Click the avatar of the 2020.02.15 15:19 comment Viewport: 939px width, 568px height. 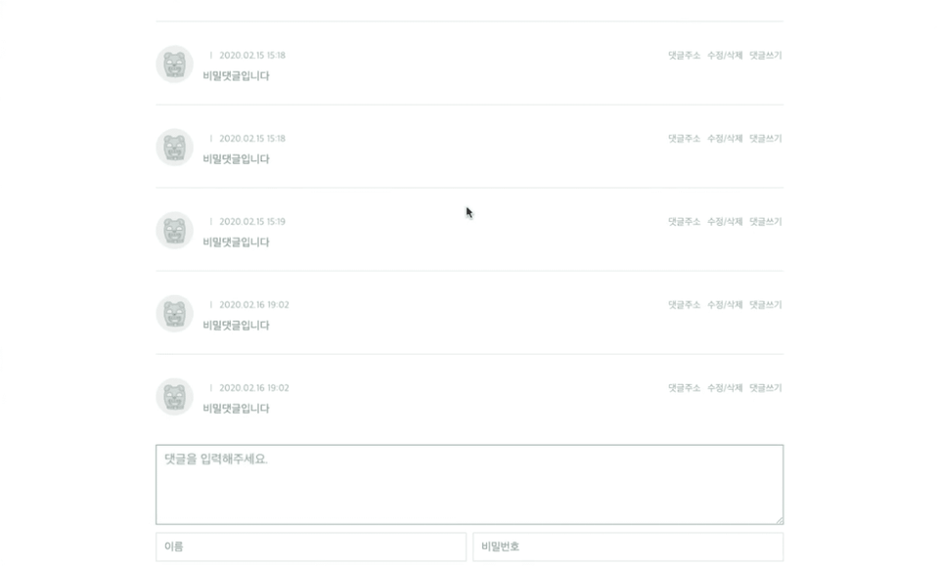[x=174, y=231]
